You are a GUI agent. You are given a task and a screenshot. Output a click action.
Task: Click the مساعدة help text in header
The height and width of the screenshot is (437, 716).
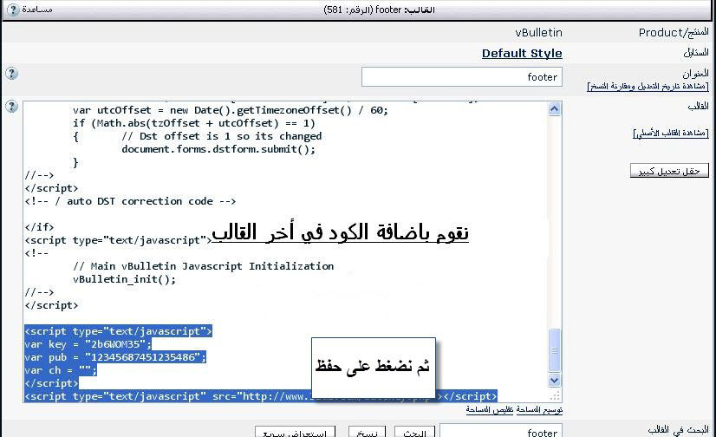[37, 10]
